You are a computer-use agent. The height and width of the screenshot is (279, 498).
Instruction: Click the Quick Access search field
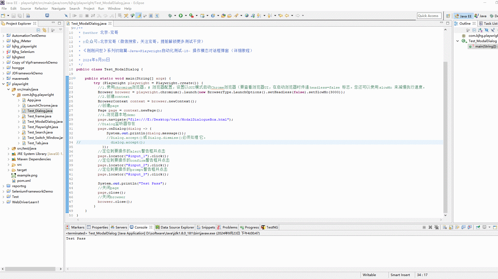click(x=429, y=16)
